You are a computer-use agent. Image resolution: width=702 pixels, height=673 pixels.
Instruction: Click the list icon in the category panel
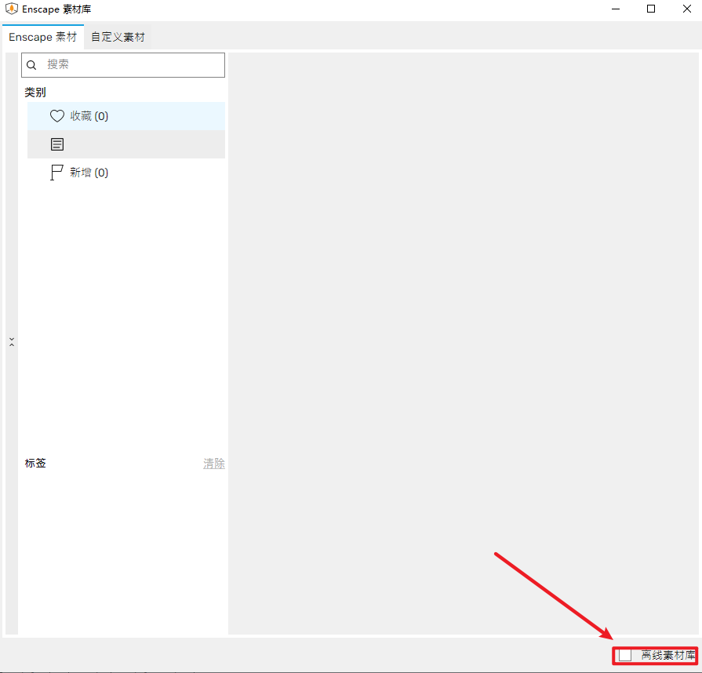tap(56, 144)
